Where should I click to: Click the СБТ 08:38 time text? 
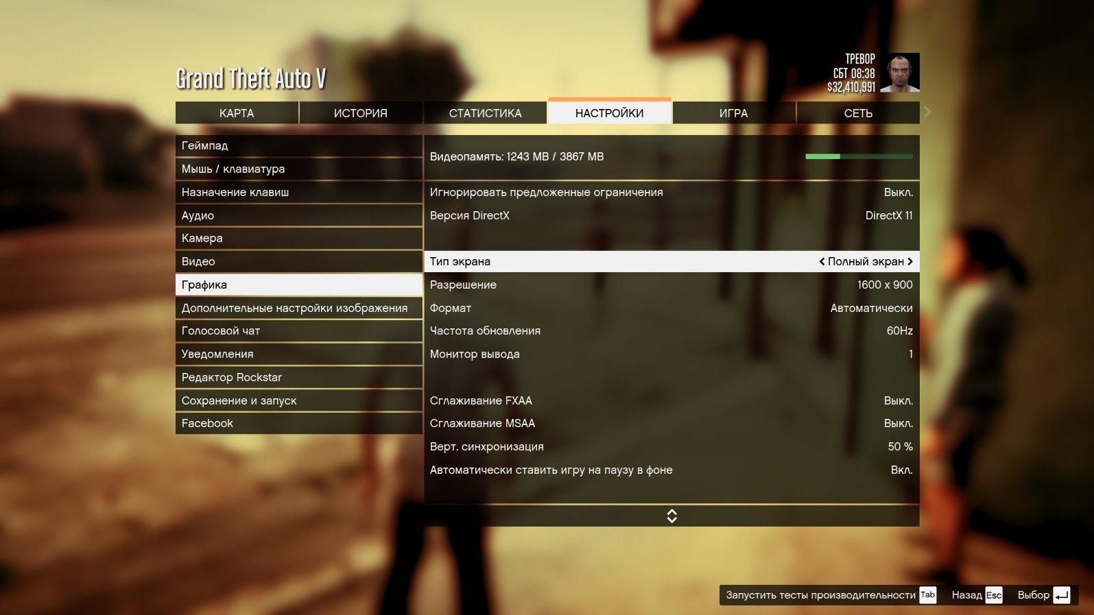click(x=854, y=73)
